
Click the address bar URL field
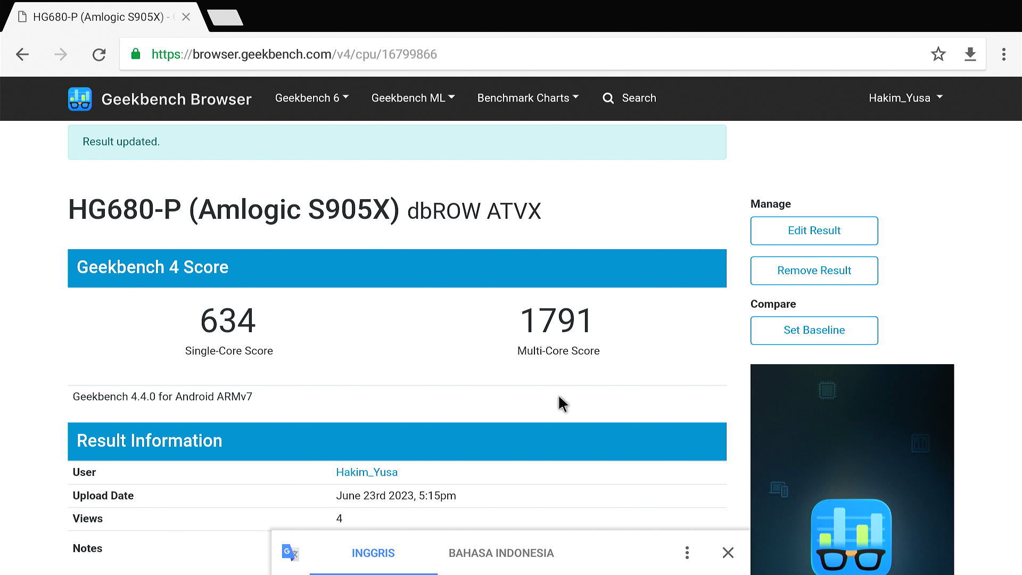[553, 54]
